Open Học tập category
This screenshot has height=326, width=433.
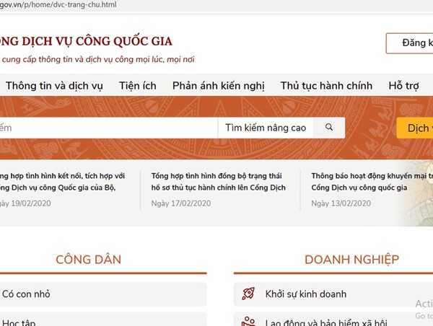click(103, 320)
